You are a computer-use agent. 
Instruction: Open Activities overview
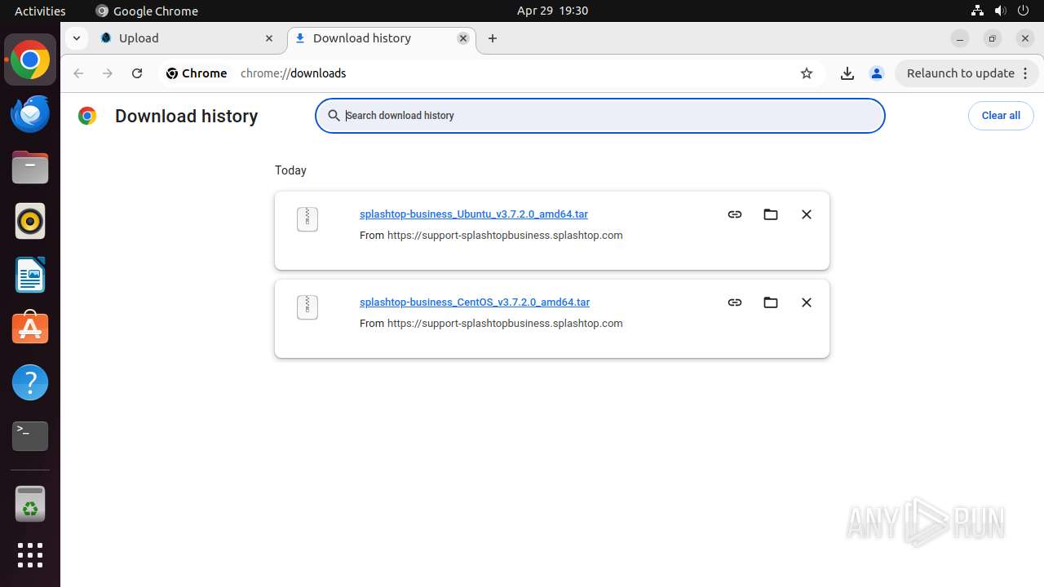40,11
